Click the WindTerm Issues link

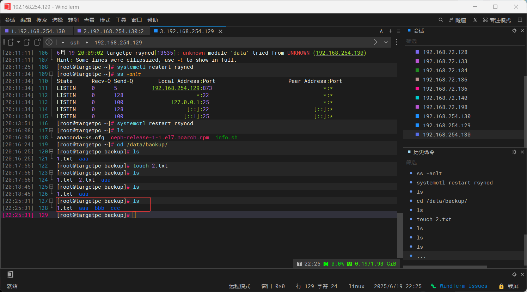point(464,286)
